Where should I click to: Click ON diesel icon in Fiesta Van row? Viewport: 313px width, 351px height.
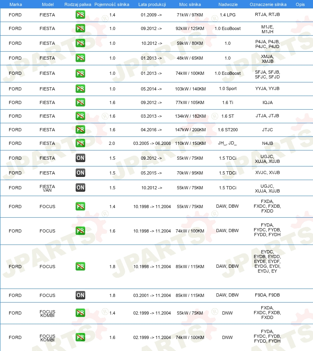click(80, 188)
